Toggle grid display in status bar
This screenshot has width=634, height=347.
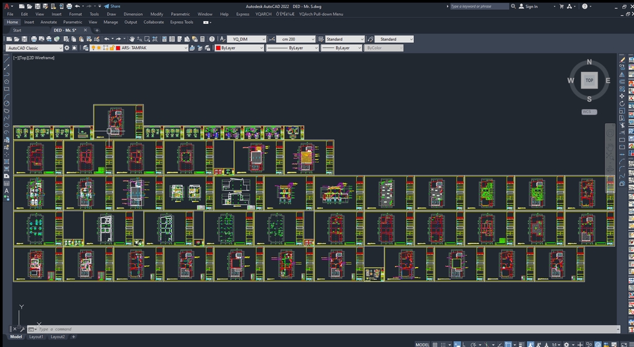[x=435, y=344]
